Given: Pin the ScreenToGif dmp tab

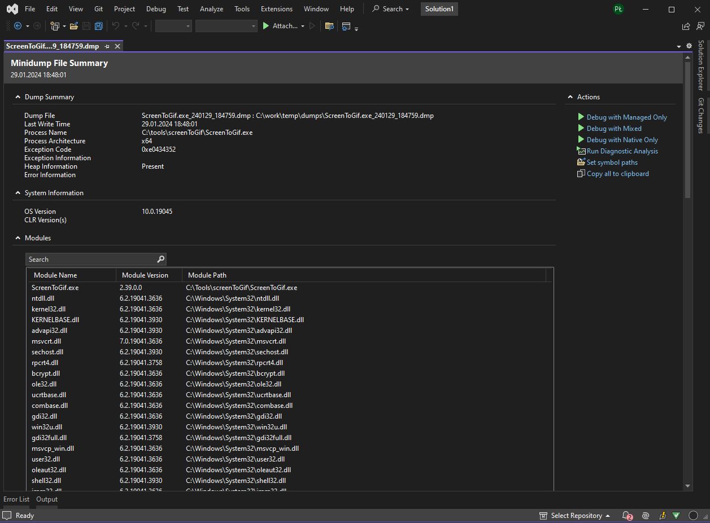Looking at the screenshot, I should click(x=107, y=46).
